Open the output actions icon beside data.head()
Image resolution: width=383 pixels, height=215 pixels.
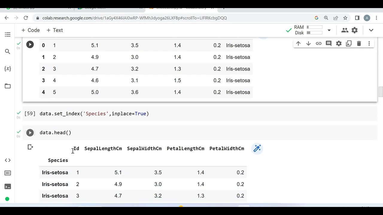30,147
